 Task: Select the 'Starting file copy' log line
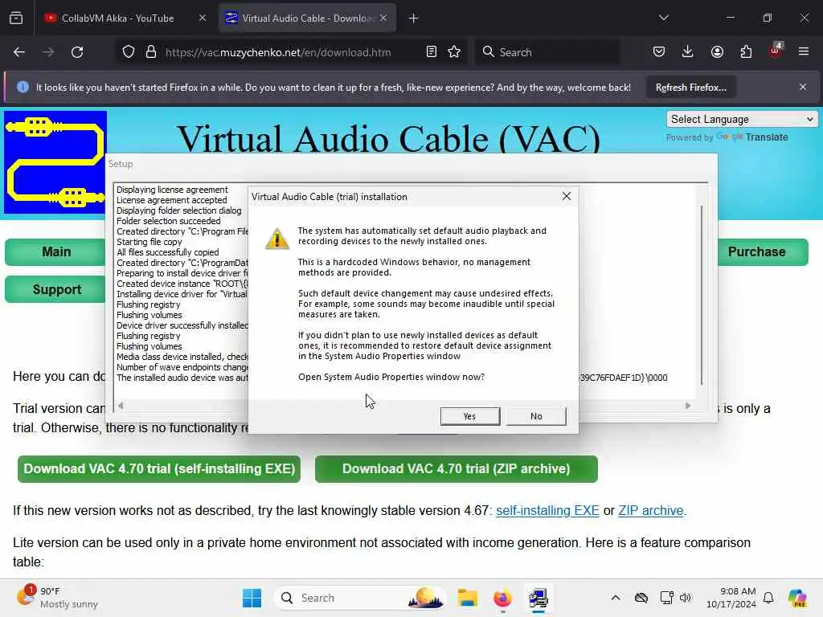149,242
